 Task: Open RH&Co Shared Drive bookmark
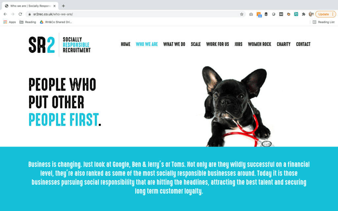[x=56, y=22]
